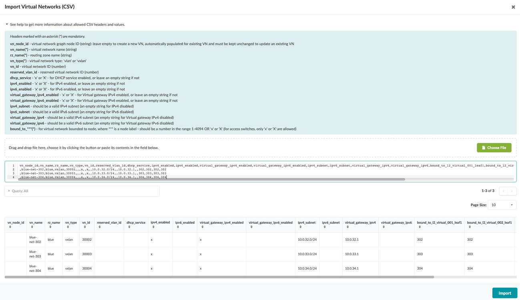This screenshot has height=300, width=520.
Task: Click sort icon under vn_node_id header
Action: [x=10, y=227]
